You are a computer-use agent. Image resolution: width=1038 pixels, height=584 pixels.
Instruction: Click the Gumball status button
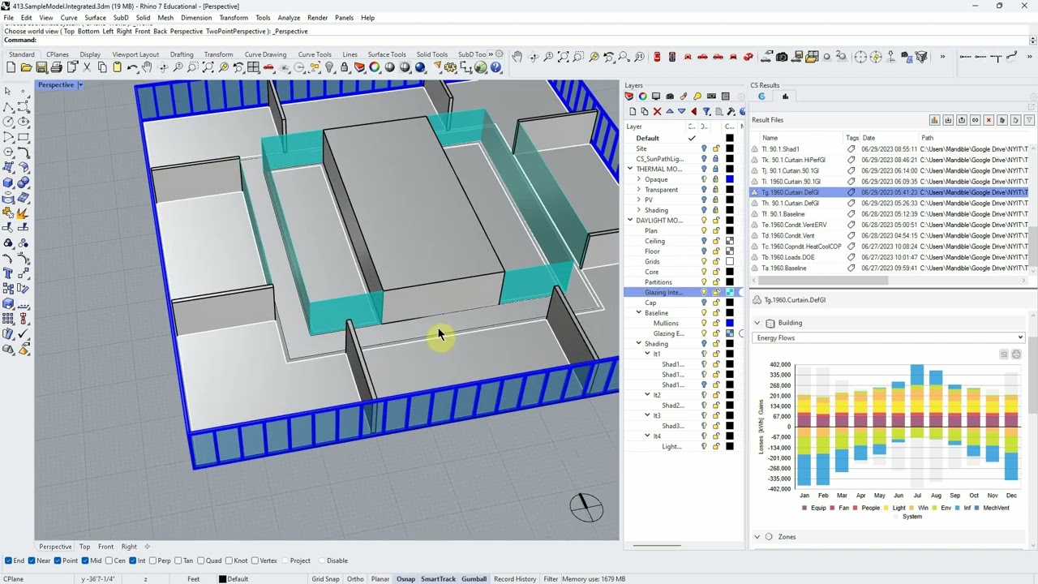[x=474, y=579]
